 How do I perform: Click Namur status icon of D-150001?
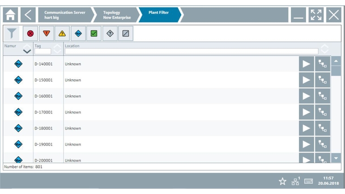18,80
